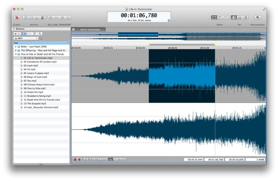This screenshot has height=181, width=278.
Task: Create a new file from Archivo toolbar
Action: tap(25, 18)
